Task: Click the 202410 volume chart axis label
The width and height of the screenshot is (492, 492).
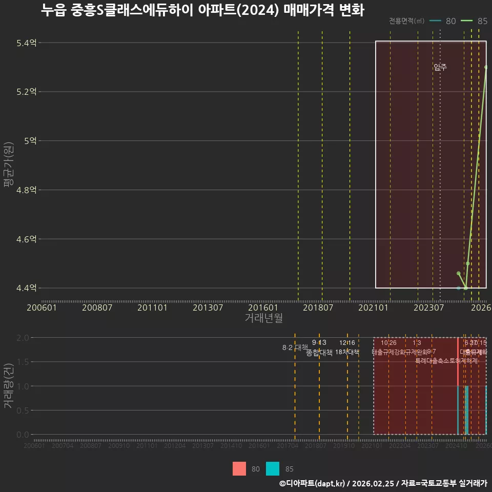Action: pos(456,445)
